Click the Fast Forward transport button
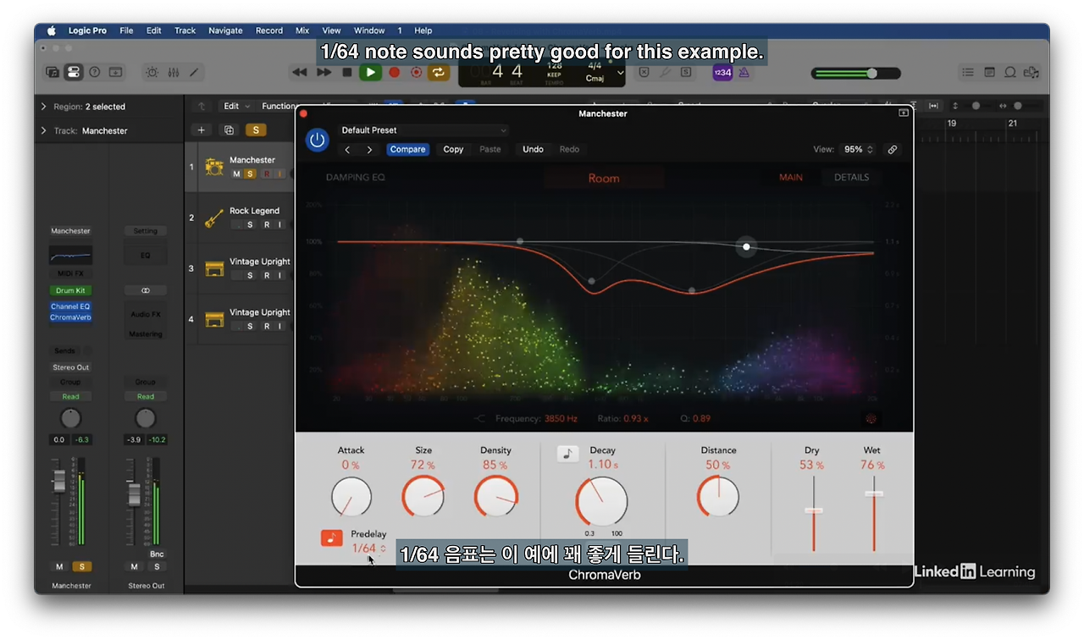Screen dimensions: 1084x640 point(324,73)
